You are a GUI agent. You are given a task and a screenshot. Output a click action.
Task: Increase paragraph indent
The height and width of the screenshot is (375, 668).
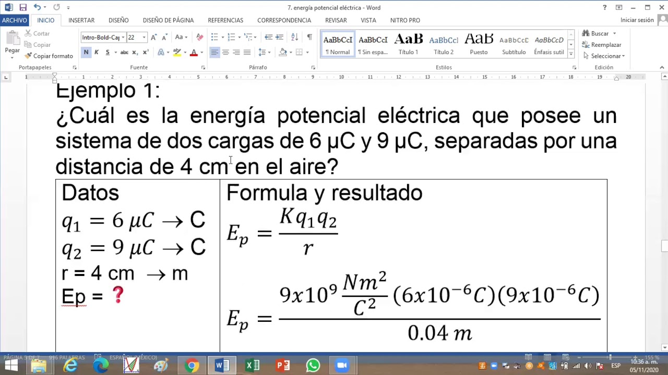279,37
